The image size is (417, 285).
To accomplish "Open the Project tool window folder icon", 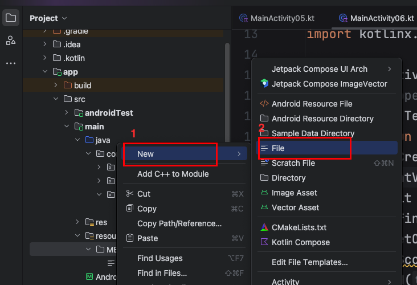I will coord(11,18).
